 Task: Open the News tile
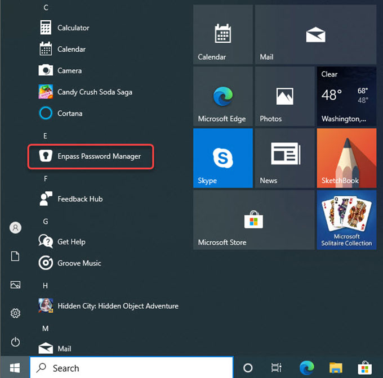tap(285, 158)
